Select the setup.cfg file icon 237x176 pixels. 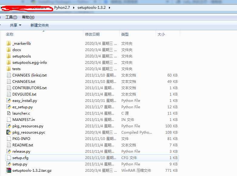point(9,158)
